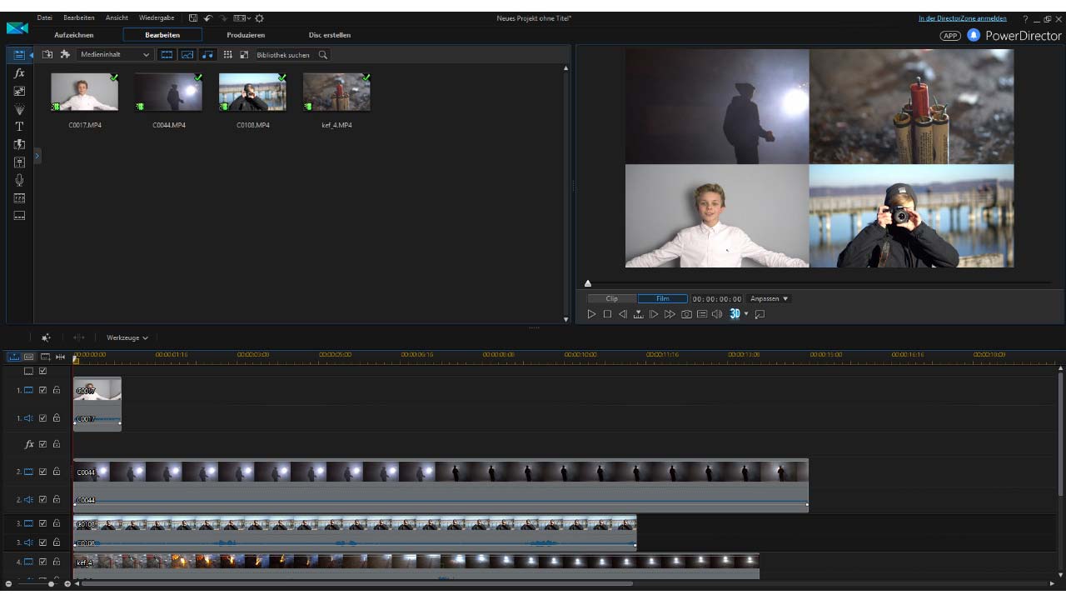Click the Clip preview mode button
Viewport: 1066px width, 600px height.
pyautogui.click(x=612, y=298)
